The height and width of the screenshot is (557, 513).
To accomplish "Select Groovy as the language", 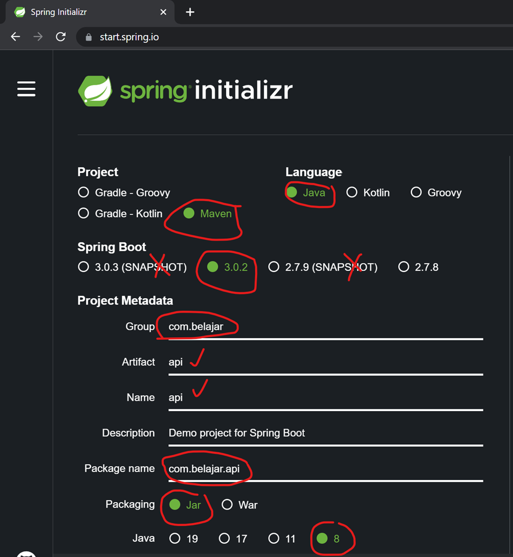I will pos(416,192).
